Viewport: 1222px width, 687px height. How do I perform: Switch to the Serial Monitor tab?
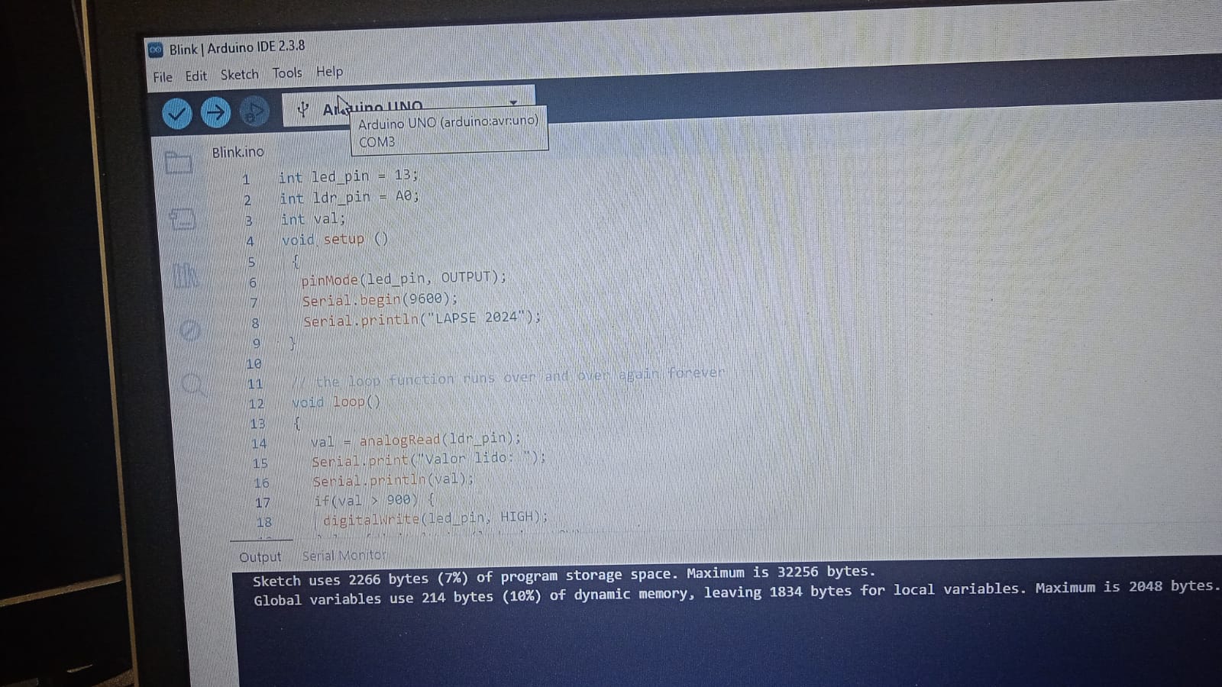coord(344,556)
